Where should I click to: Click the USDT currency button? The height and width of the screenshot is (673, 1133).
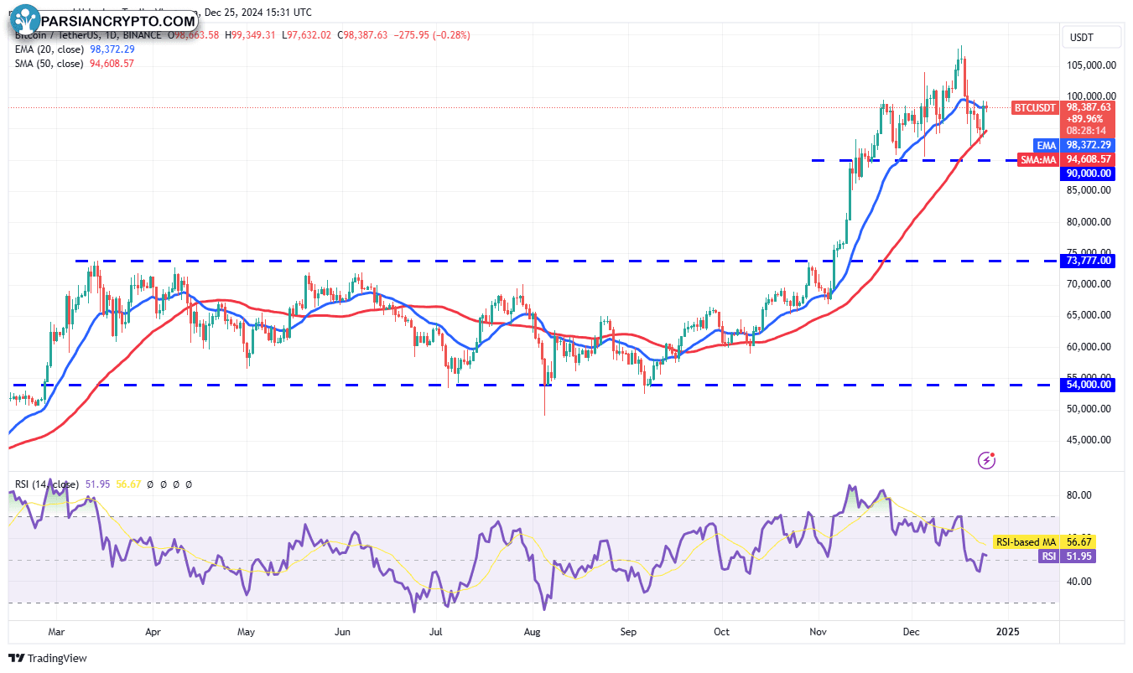1093,38
